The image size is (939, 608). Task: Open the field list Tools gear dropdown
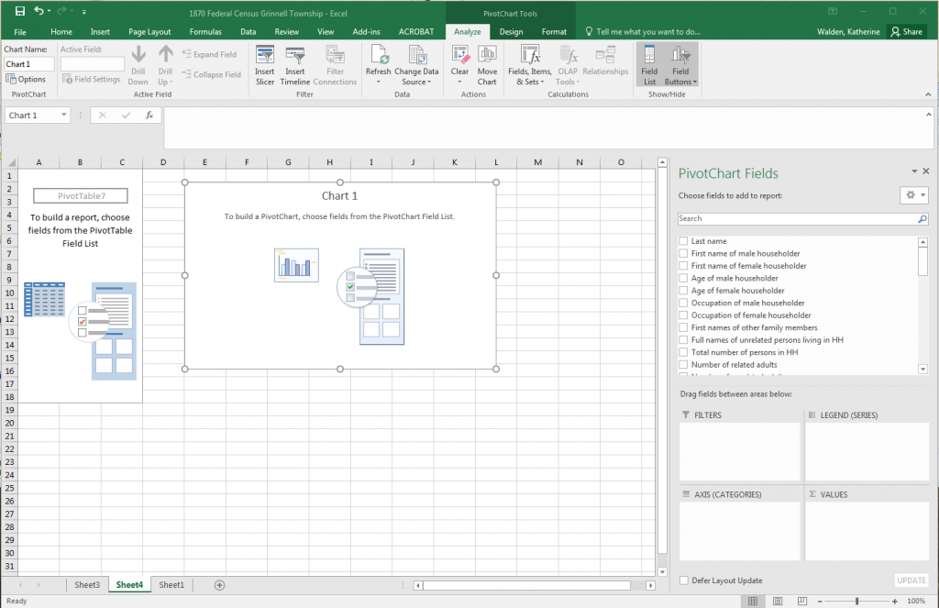click(914, 195)
